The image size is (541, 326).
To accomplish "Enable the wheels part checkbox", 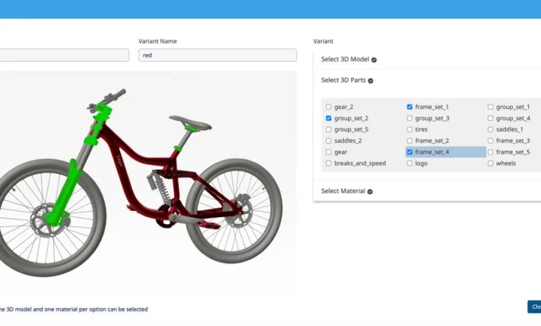I will (490, 163).
